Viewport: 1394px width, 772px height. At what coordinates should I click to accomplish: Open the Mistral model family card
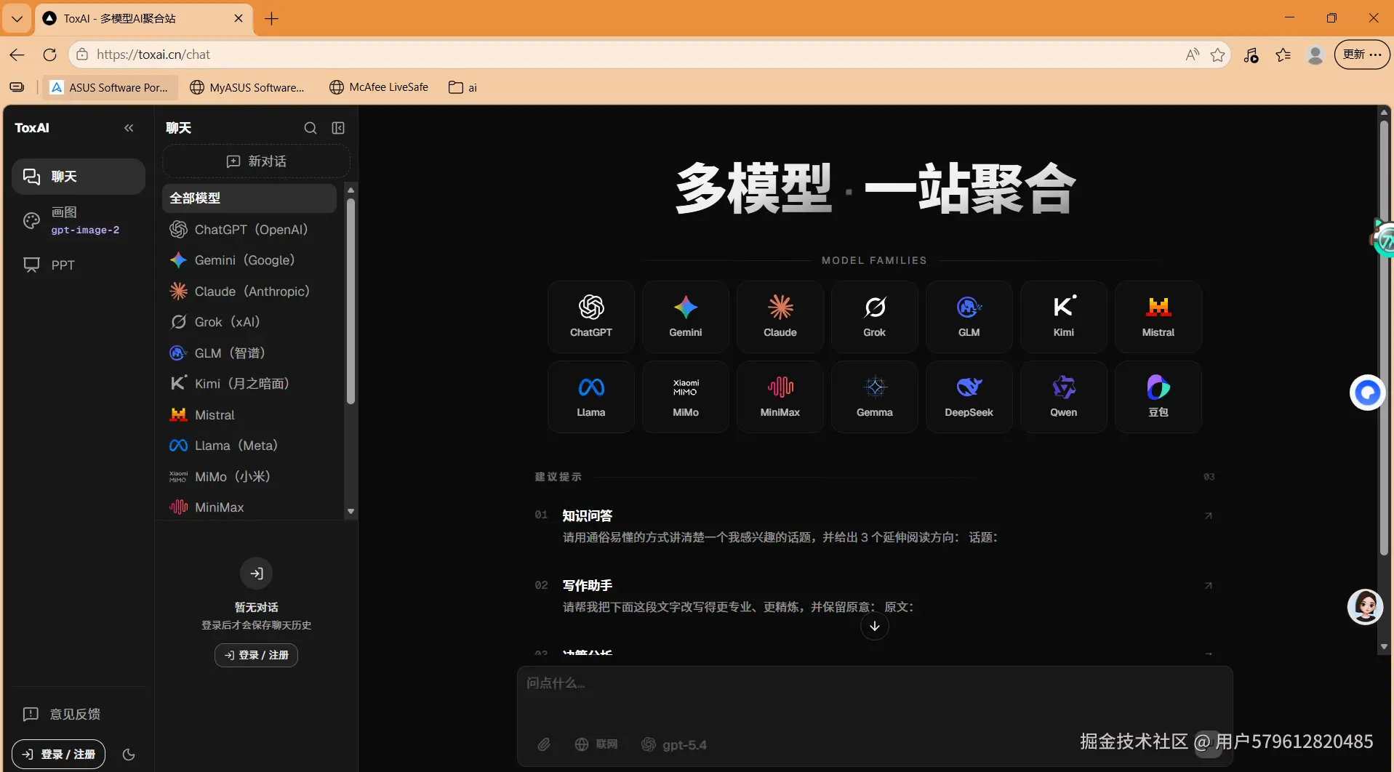(x=1158, y=317)
